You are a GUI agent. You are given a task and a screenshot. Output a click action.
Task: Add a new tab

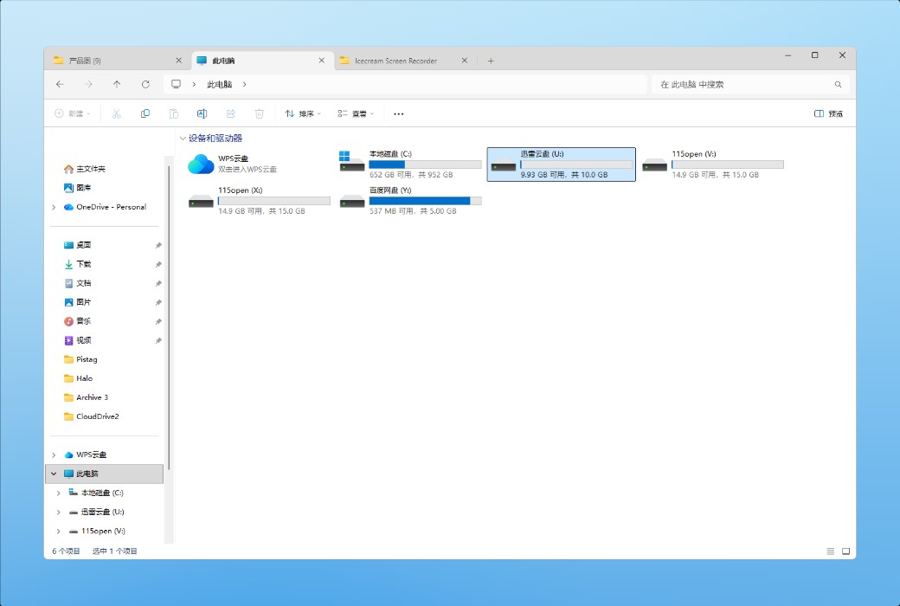point(491,61)
